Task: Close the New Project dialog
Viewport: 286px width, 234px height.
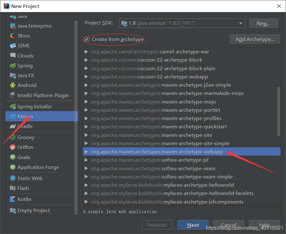Action: [279, 6]
